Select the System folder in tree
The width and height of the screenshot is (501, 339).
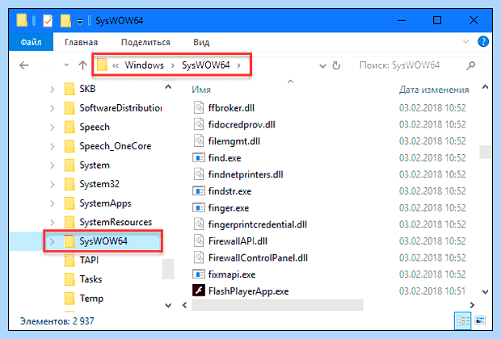[x=95, y=165]
